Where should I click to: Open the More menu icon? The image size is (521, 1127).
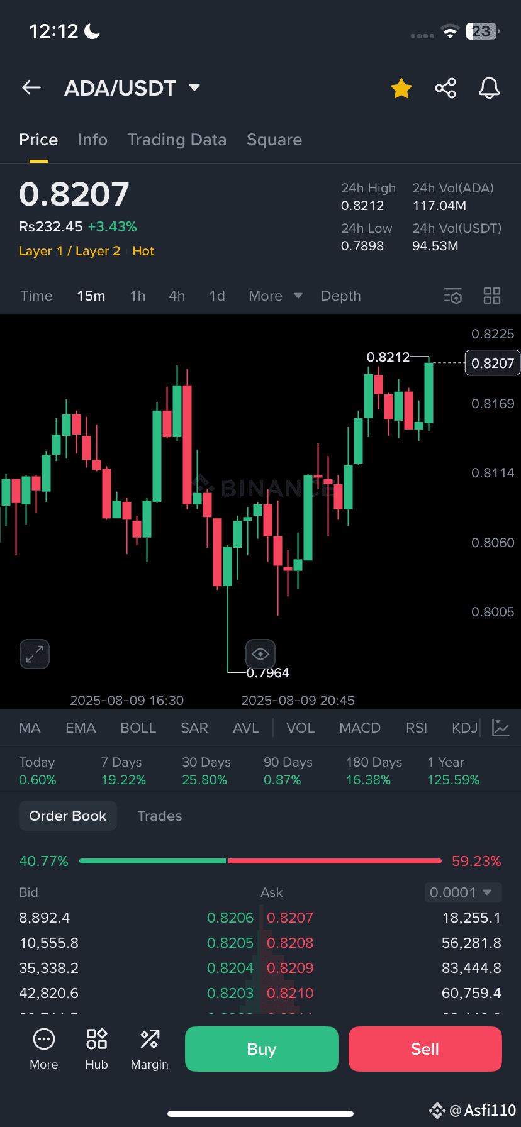44,1049
